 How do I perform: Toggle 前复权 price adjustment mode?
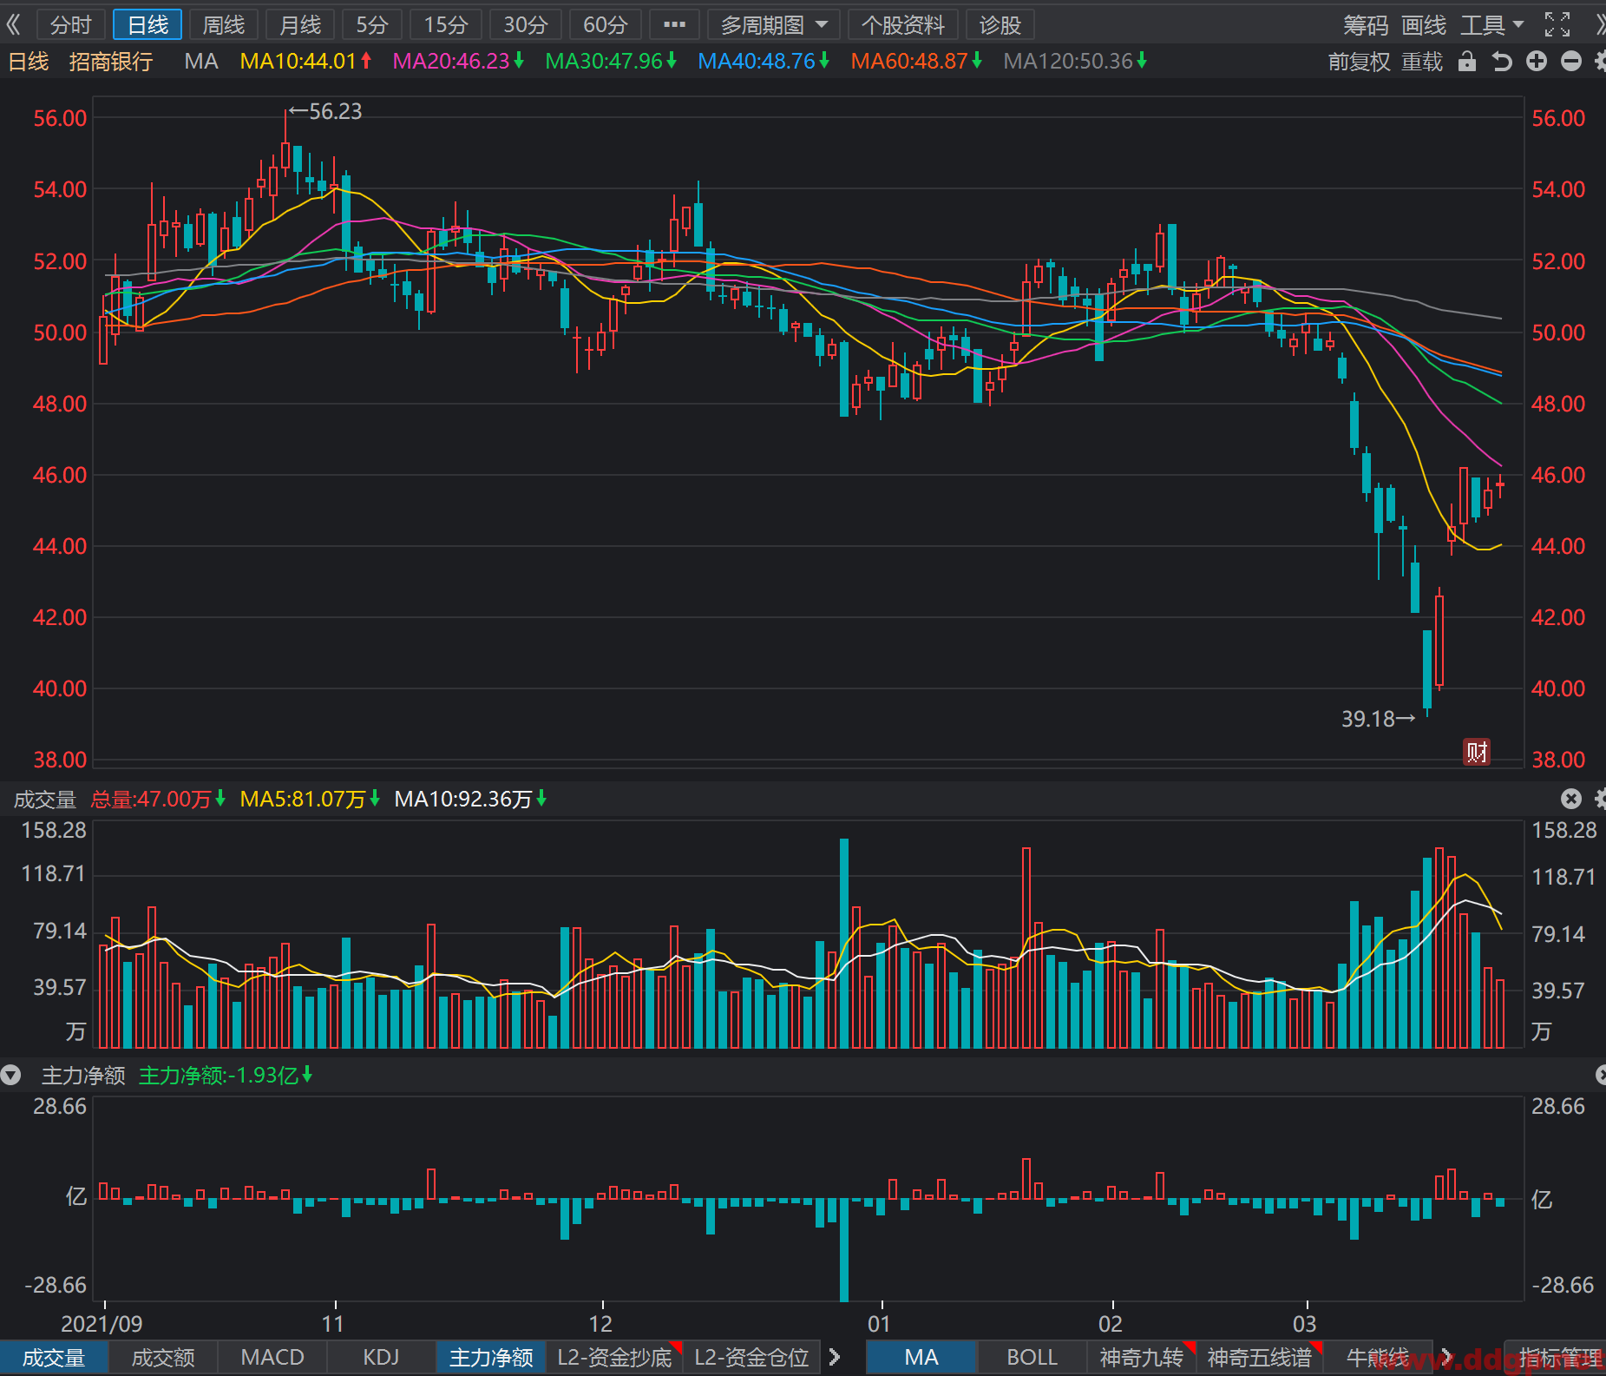click(1359, 62)
